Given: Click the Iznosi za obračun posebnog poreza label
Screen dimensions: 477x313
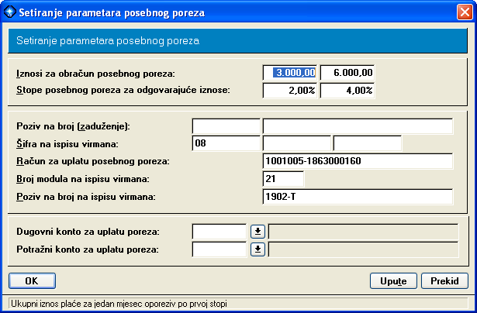Looking at the screenshot, I should pos(96,74).
